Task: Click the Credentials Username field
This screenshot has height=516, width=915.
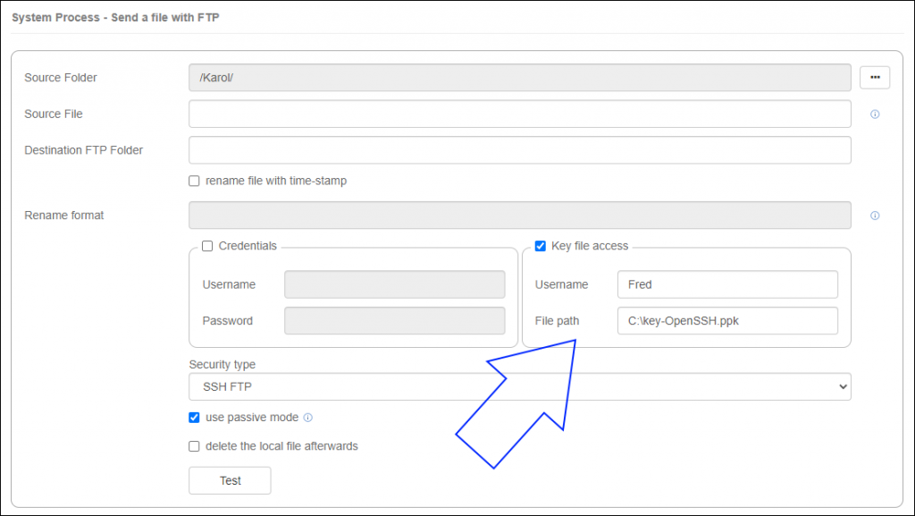Action: coord(393,284)
